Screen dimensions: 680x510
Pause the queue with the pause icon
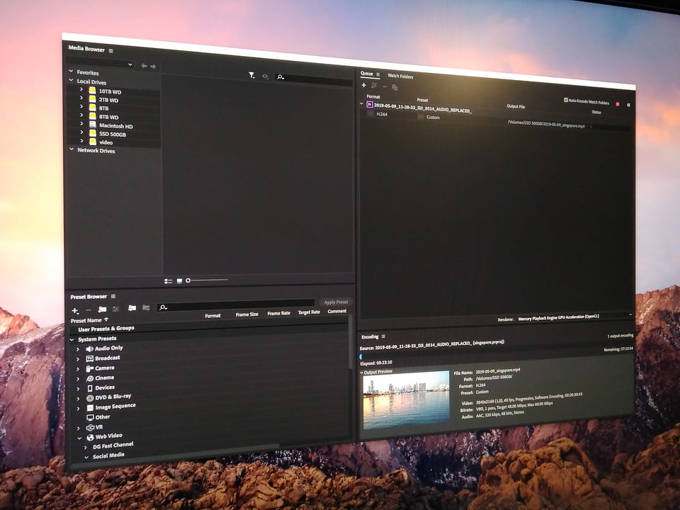pyautogui.click(x=628, y=105)
